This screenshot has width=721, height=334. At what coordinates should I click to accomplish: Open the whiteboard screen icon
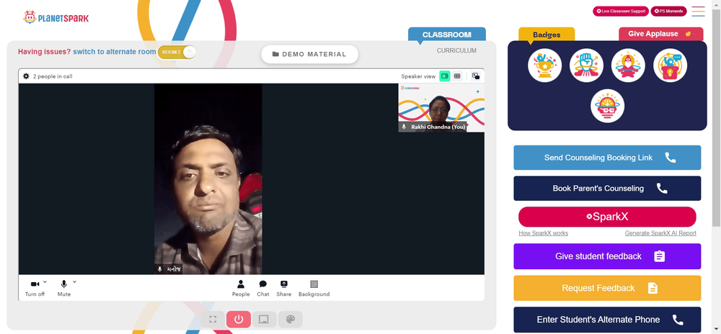click(265, 320)
